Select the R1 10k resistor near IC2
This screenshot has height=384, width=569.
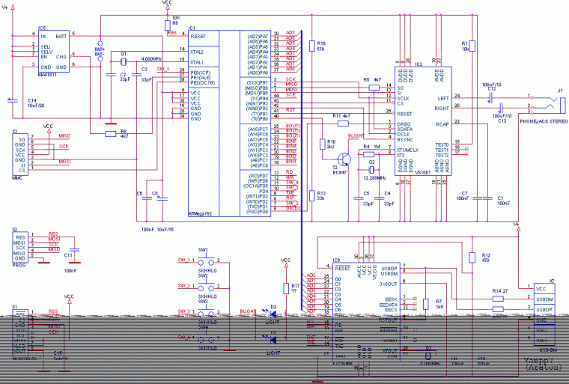[472, 46]
